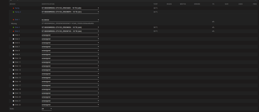
Task: Click the grey status square beside Disk 15
Action: pos(13,78)
